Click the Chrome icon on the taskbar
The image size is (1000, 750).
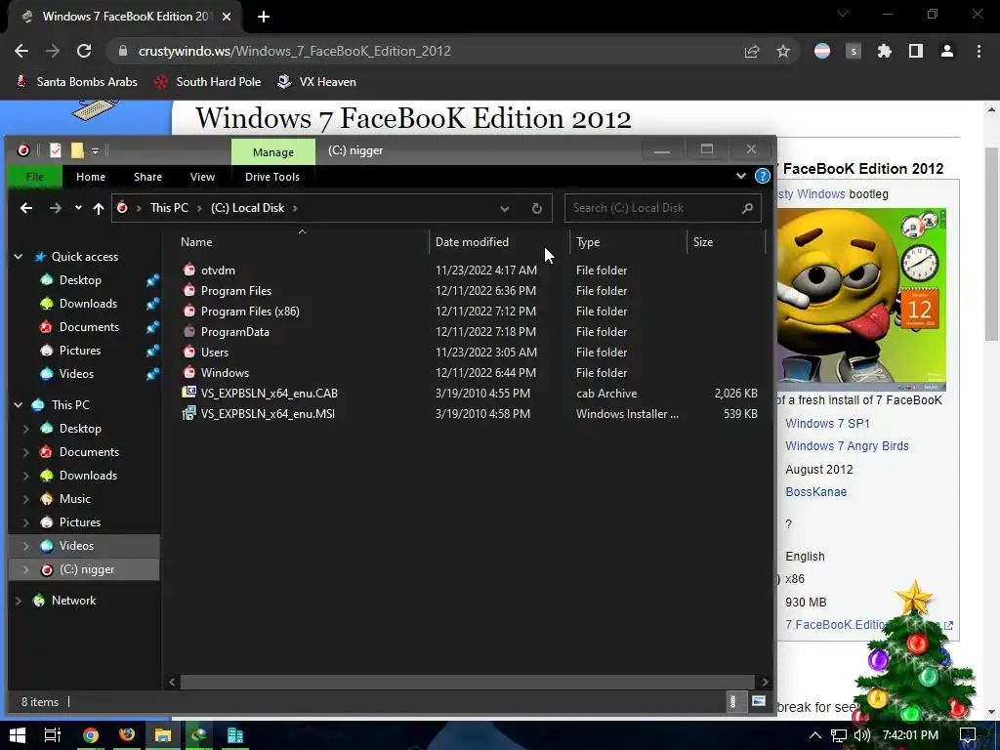pyautogui.click(x=91, y=735)
